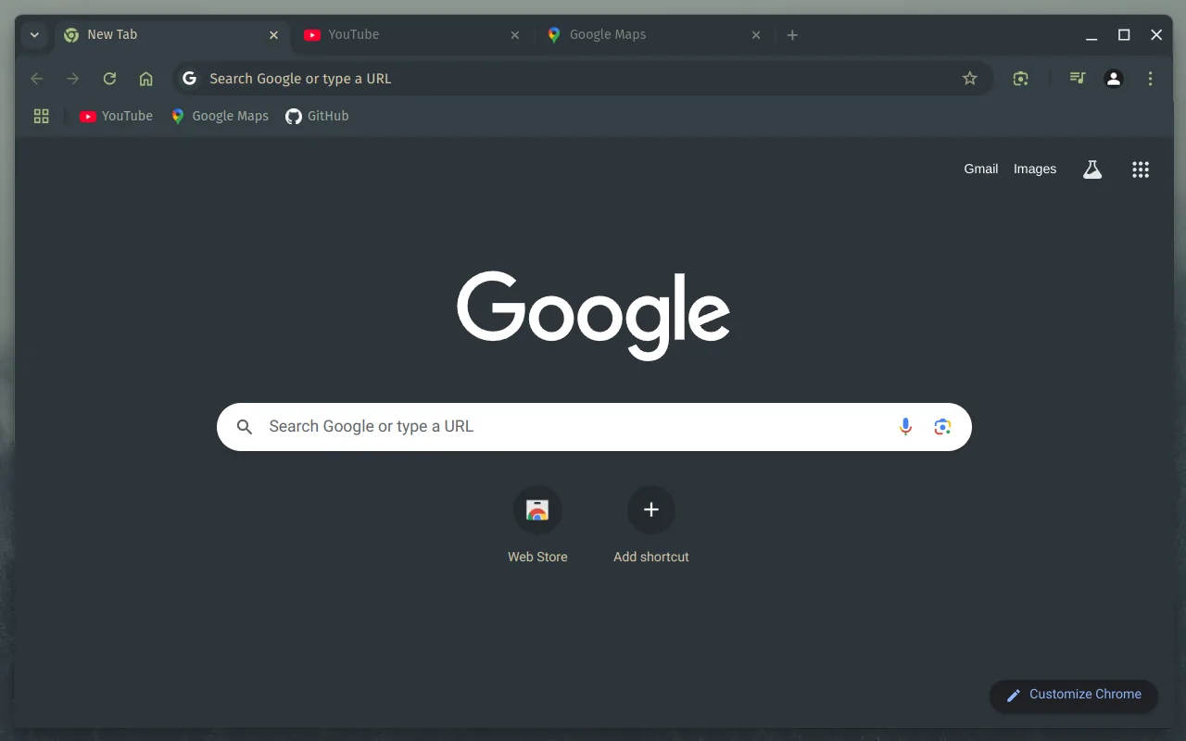Image resolution: width=1186 pixels, height=741 pixels.
Task: Open the tab search dropdown arrow
Action: pos(34,35)
